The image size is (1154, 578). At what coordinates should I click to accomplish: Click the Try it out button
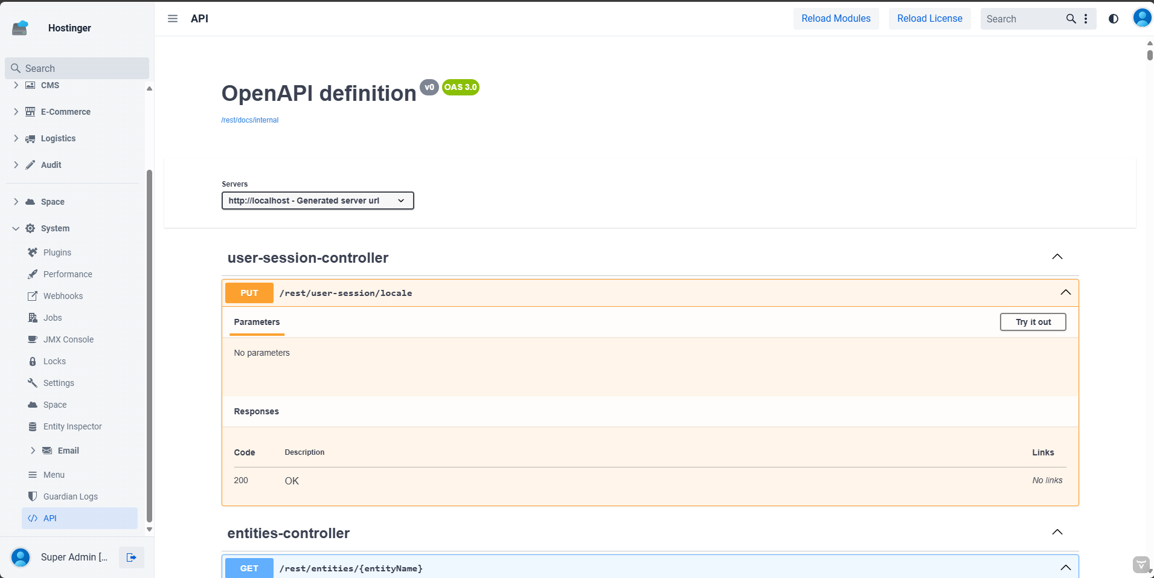point(1033,322)
